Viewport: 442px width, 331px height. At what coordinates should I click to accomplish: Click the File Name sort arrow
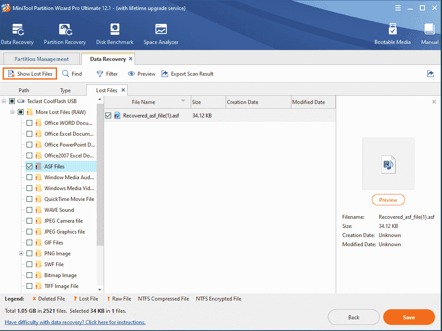point(183,101)
